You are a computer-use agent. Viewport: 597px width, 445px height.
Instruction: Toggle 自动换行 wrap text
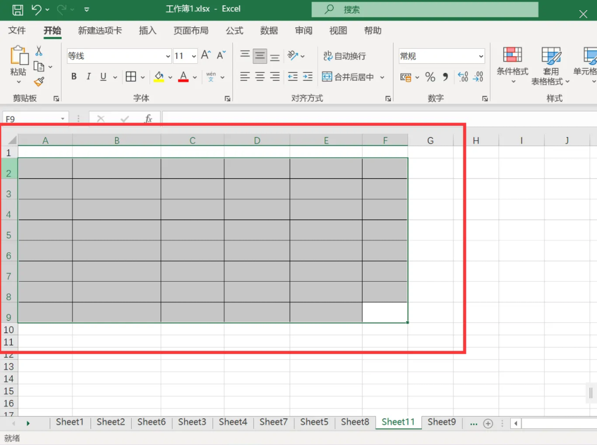344,56
